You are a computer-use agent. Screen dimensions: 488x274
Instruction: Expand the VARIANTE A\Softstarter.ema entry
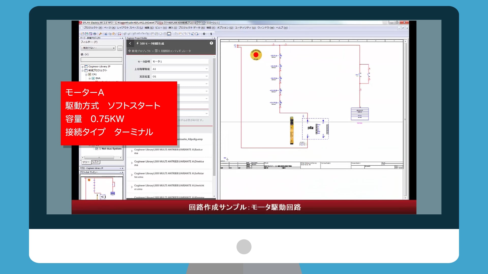132,175
